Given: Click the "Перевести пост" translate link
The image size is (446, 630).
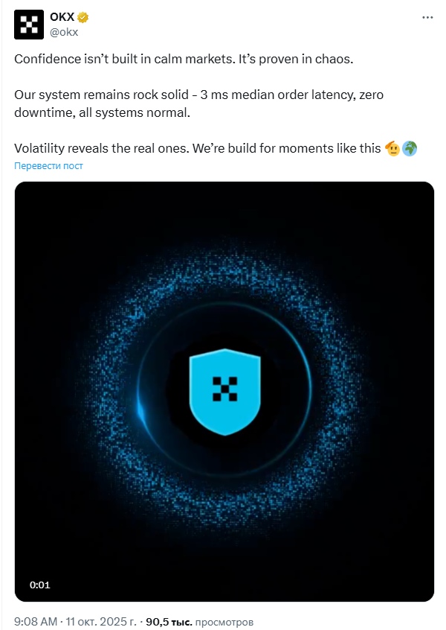Looking at the screenshot, I should point(48,165).
